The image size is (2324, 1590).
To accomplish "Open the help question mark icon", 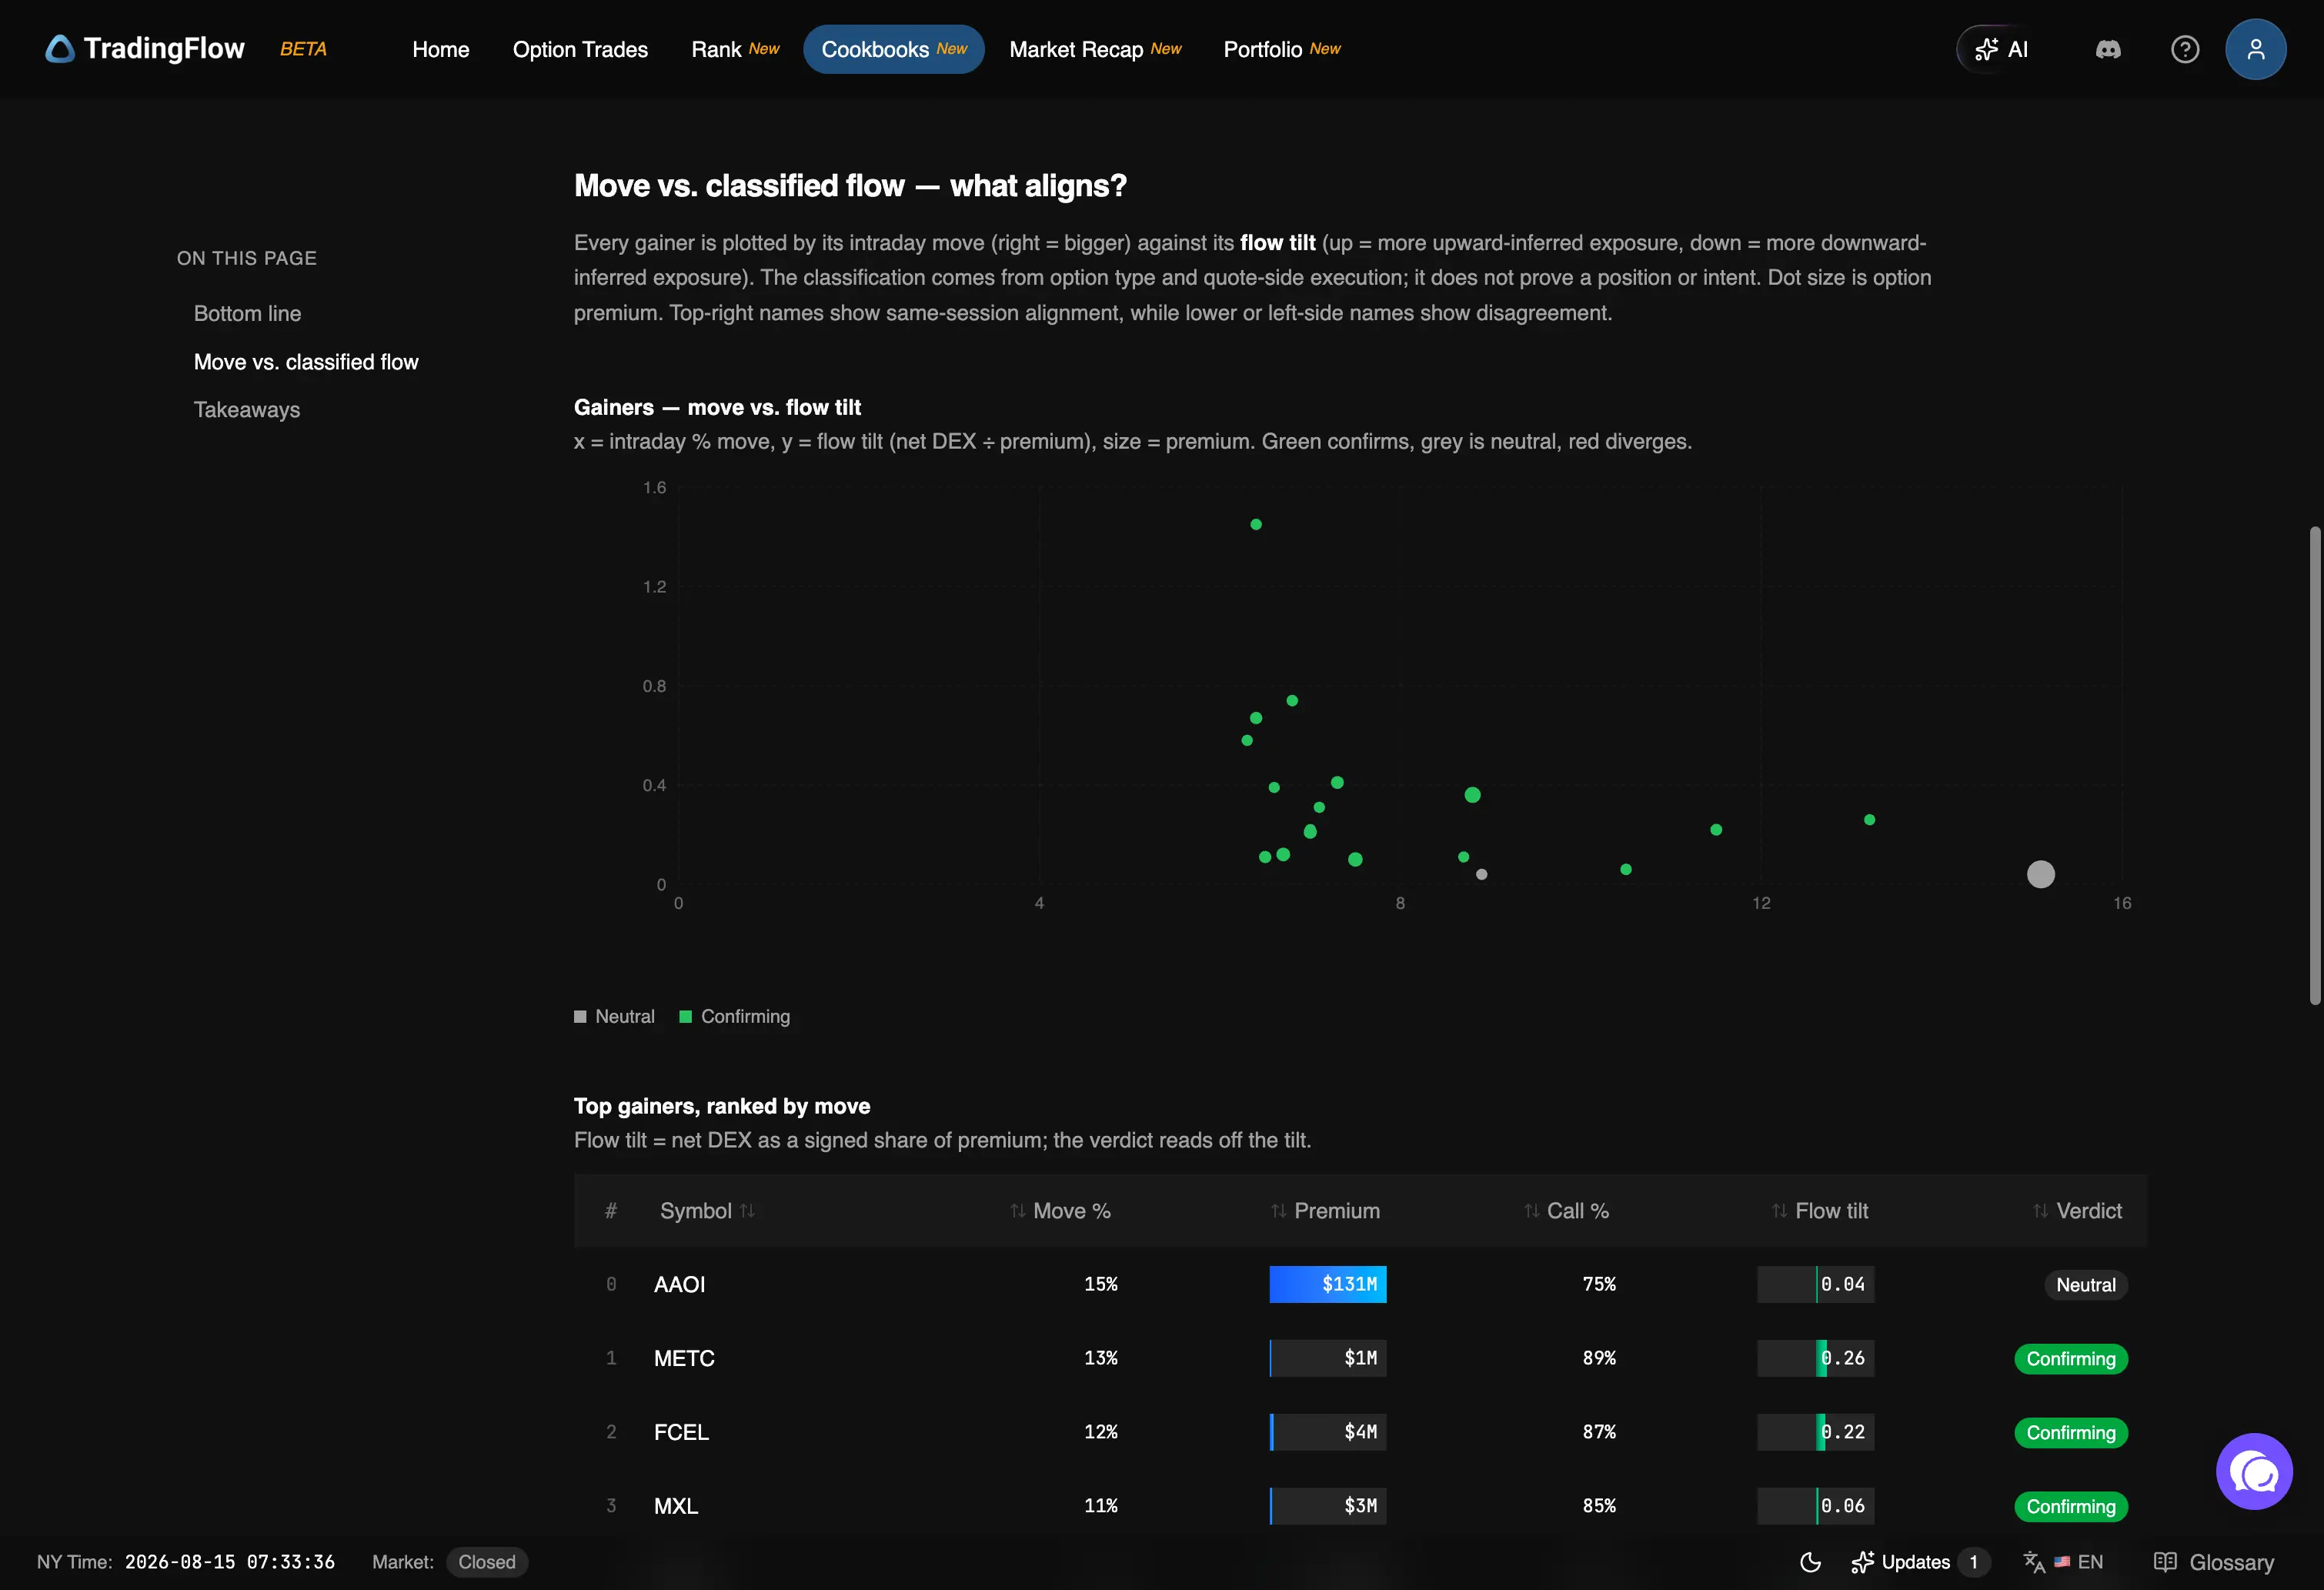I will tap(2185, 49).
